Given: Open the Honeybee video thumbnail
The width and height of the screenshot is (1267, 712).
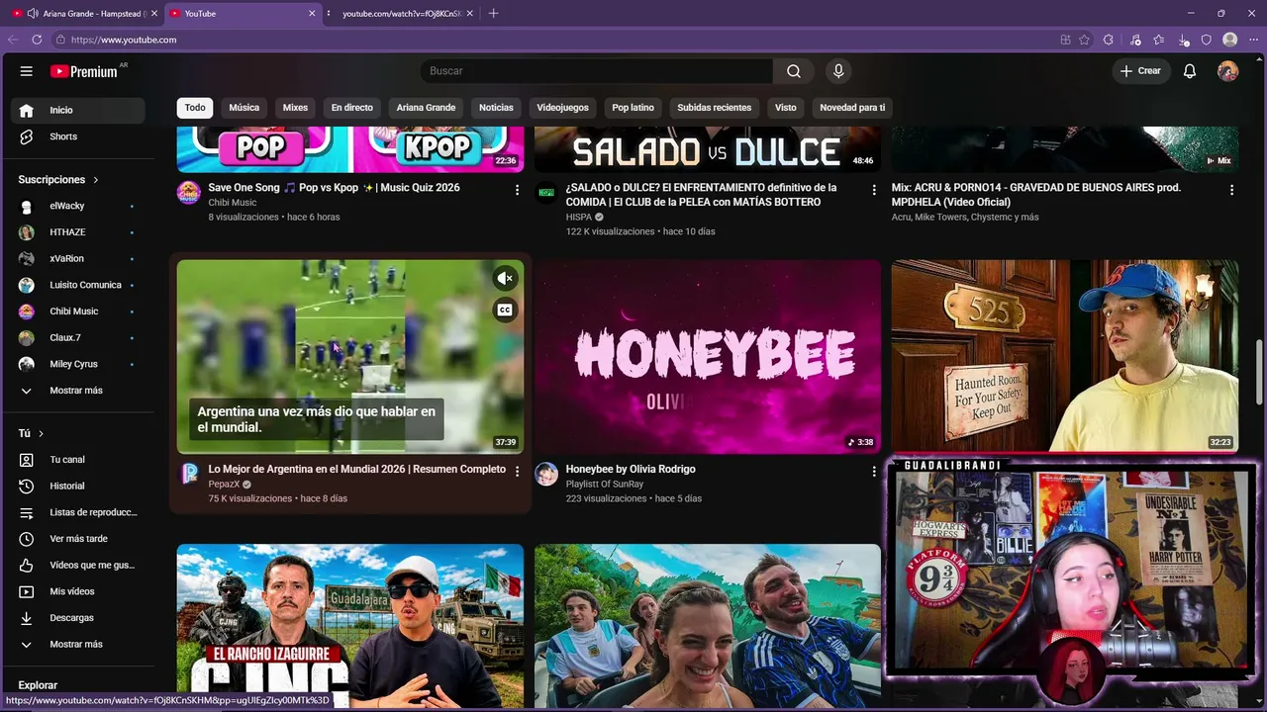Looking at the screenshot, I should pos(708,357).
